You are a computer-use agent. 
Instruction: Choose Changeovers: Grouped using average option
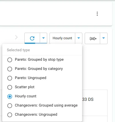pyautogui.click(x=10, y=106)
